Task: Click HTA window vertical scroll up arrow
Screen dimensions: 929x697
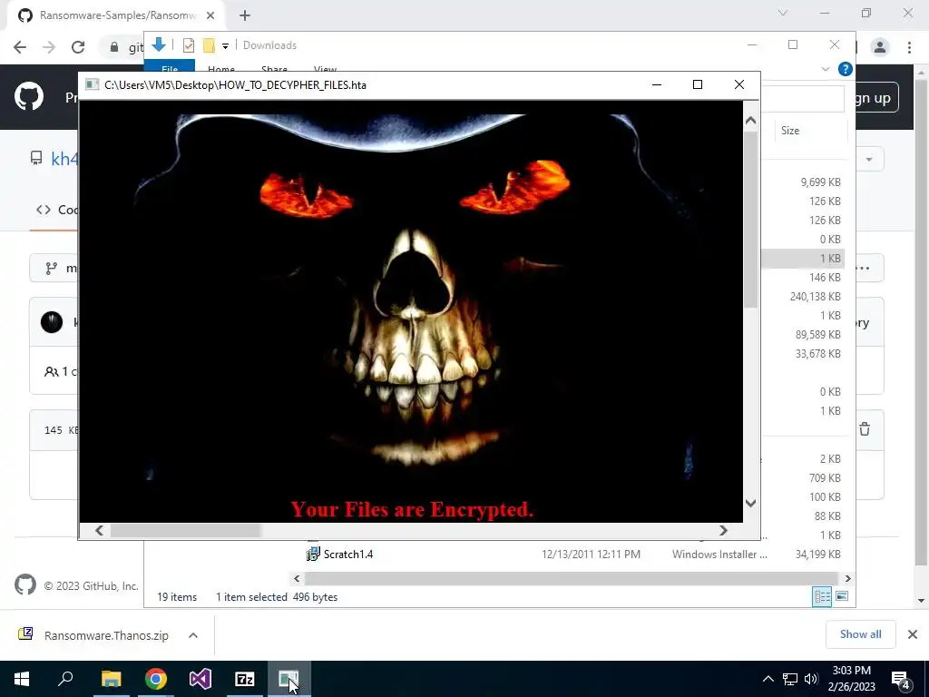Action: coord(750,121)
